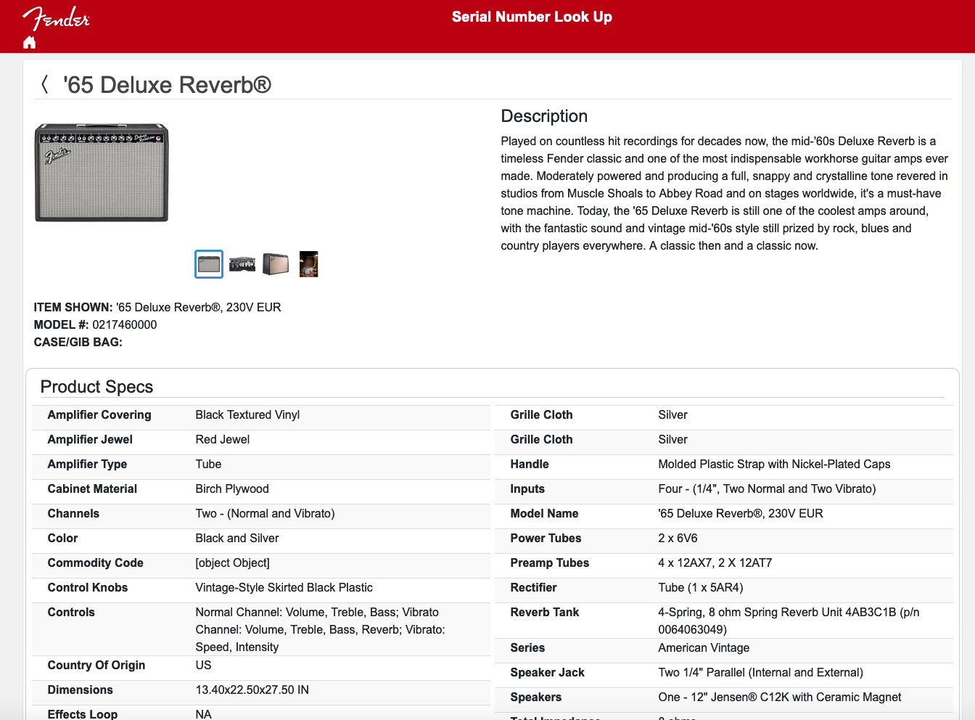Click the CASE/GIB BAG label

[x=78, y=342]
